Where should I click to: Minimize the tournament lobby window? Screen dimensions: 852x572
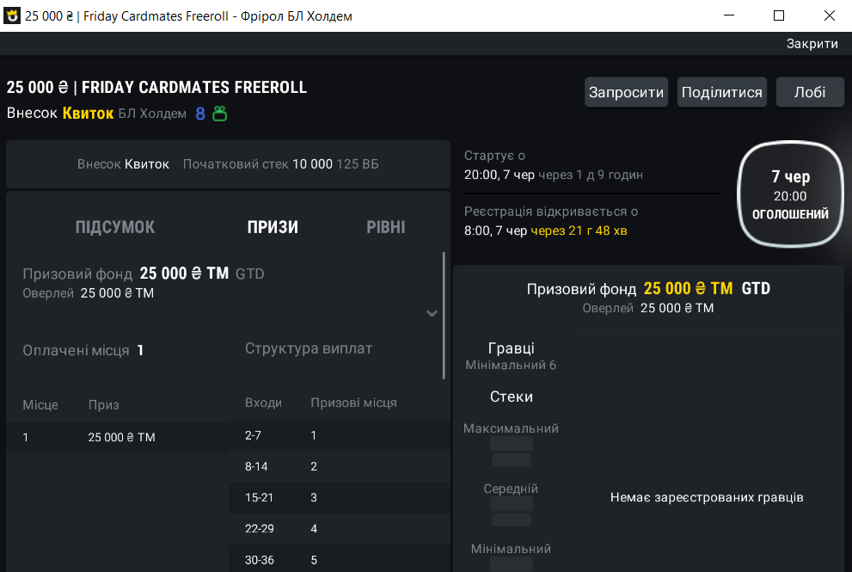[x=729, y=15]
